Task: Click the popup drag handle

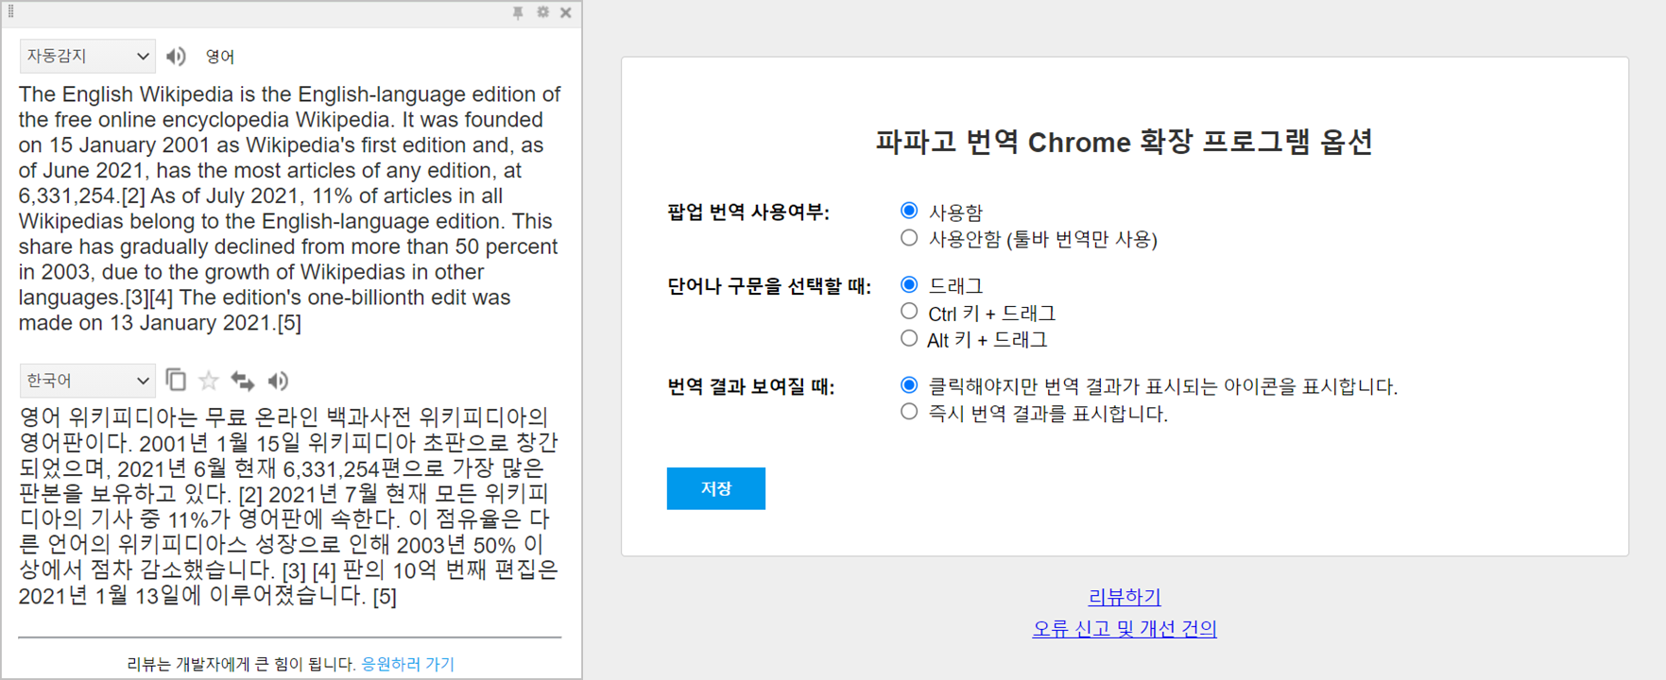Action: coord(10,12)
